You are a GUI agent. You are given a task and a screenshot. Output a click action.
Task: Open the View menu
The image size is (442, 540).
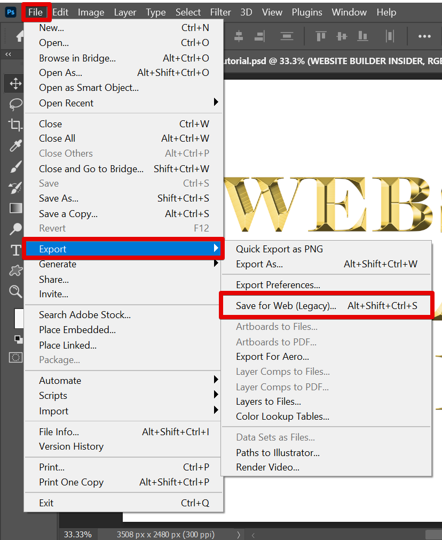[x=272, y=12]
